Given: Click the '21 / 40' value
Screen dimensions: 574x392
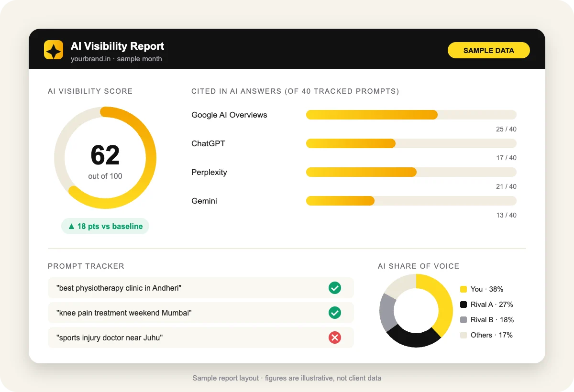Looking at the screenshot, I should tap(506, 186).
